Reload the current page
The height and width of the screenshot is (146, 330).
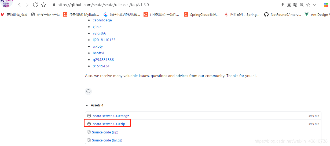pyautogui.click(x=35, y=5)
